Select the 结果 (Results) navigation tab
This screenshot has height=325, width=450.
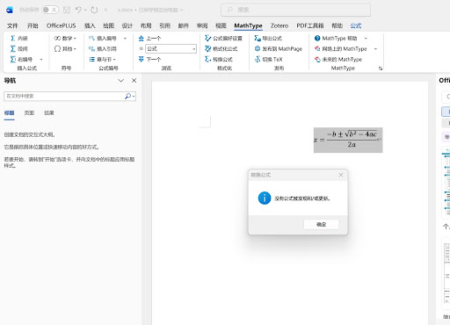point(49,113)
